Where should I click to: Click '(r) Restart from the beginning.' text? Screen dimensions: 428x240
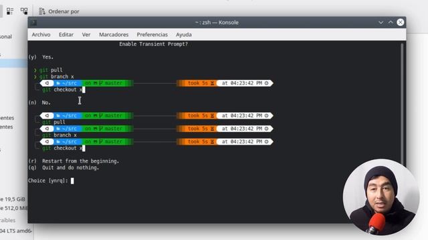click(74, 161)
